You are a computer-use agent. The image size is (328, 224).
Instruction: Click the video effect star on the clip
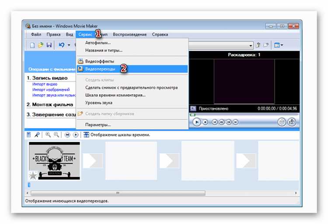click(x=33, y=176)
